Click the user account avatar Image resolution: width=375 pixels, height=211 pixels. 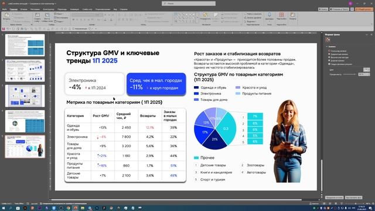(x=350, y=4)
